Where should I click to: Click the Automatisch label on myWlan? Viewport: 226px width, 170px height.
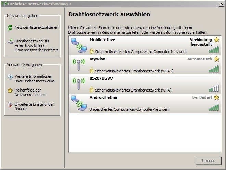[x=200, y=59]
